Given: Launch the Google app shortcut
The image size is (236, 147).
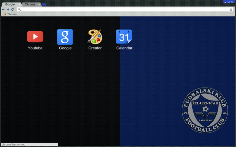Looking at the screenshot, I should 65,37.
